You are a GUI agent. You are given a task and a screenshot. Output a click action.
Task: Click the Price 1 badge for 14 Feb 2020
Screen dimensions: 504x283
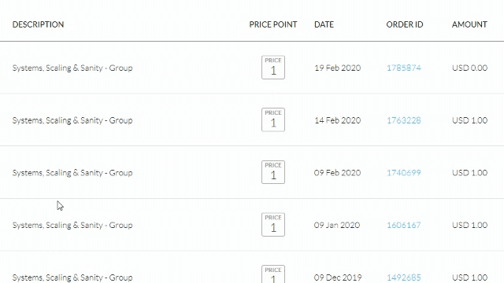[x=273, y=119]
